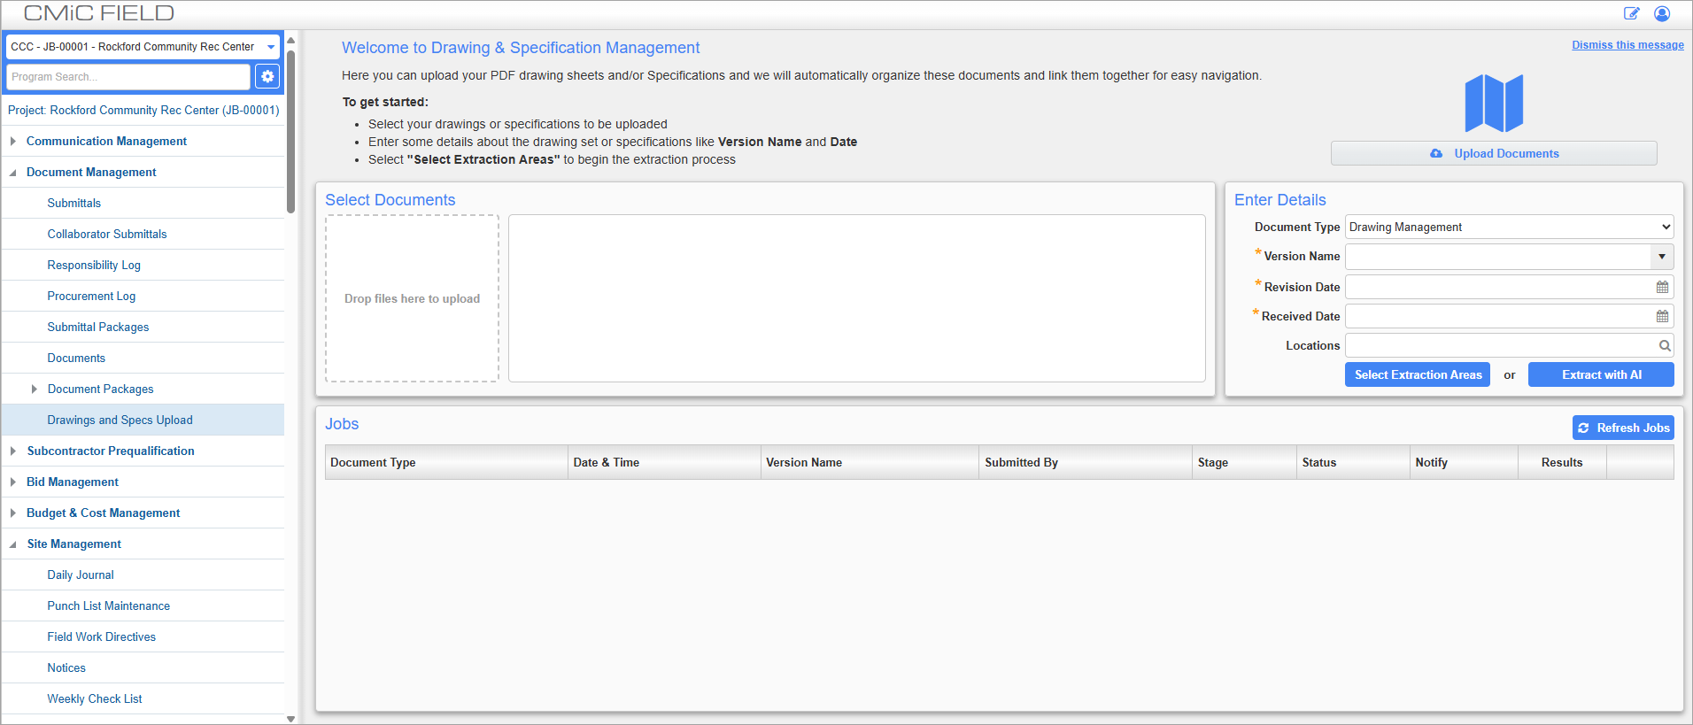The image size is (1693, 725).
Task: Open the Document Type dropdown
Action: click(x=1509, y=227)
